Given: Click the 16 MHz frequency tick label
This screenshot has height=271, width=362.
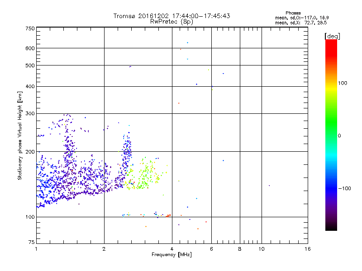Looking at the screenshot, I should 308,249.
